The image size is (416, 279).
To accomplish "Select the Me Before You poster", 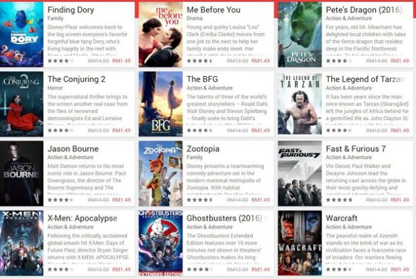I will pos(161,34).
